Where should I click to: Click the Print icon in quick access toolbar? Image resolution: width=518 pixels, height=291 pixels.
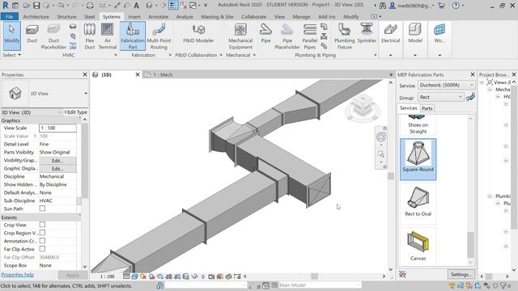pos(90,6)
